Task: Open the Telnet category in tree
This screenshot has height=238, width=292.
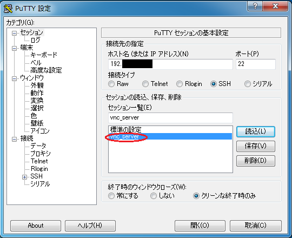Action: [39, 161]
